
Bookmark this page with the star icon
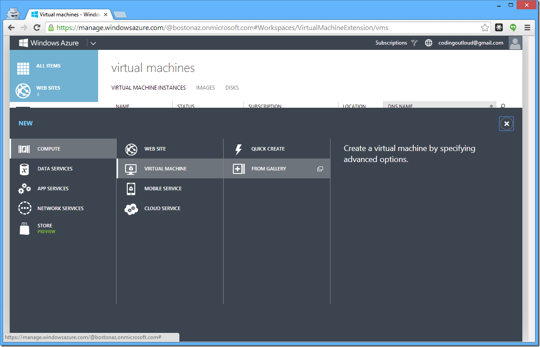pyautogui.click(x=485, y=27)
